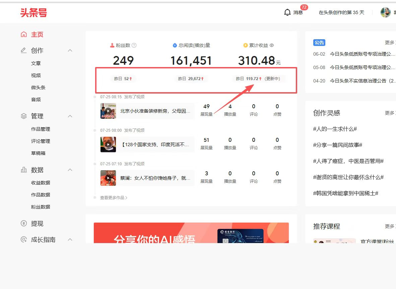Viewport: 396px width, 289px height.
Task: Click the red person icon by 粉丝数
Action: pyautogui.click(x=112, y=45)
